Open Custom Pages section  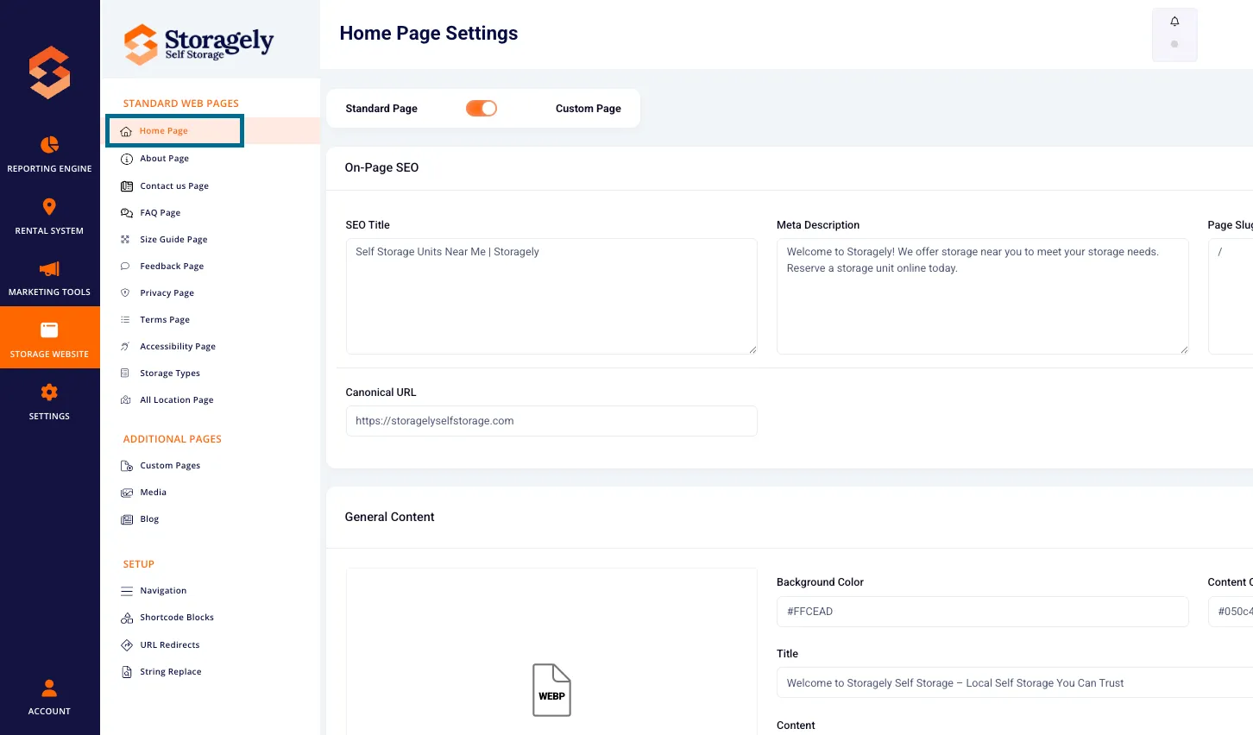[x=170, y=466]
